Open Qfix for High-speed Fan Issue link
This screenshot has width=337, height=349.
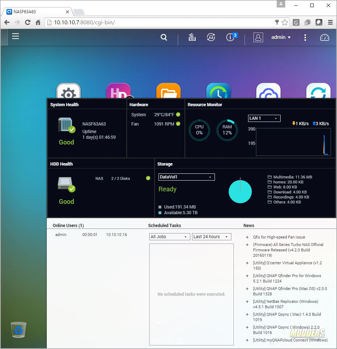coord(279,237)
